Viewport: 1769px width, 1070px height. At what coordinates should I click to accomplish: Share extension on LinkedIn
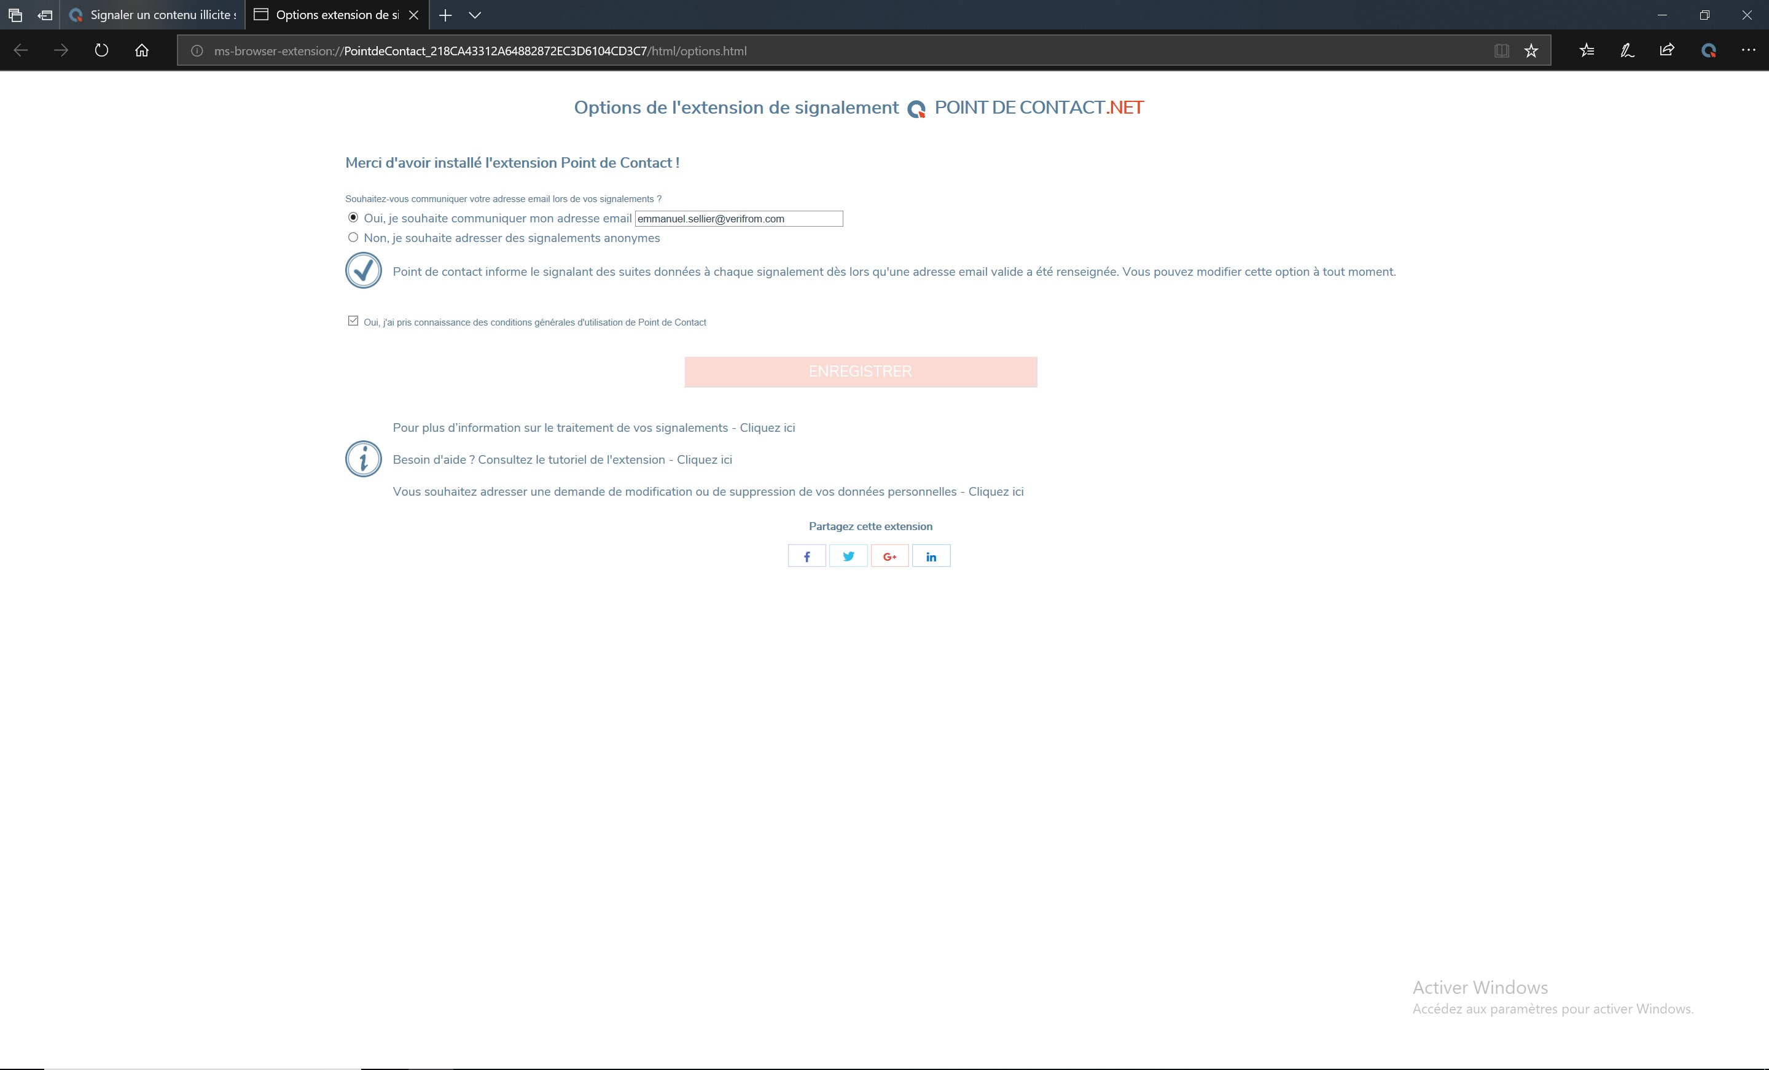(x=931, y=556)
